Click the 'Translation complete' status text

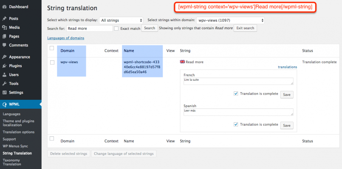point(319,62)
